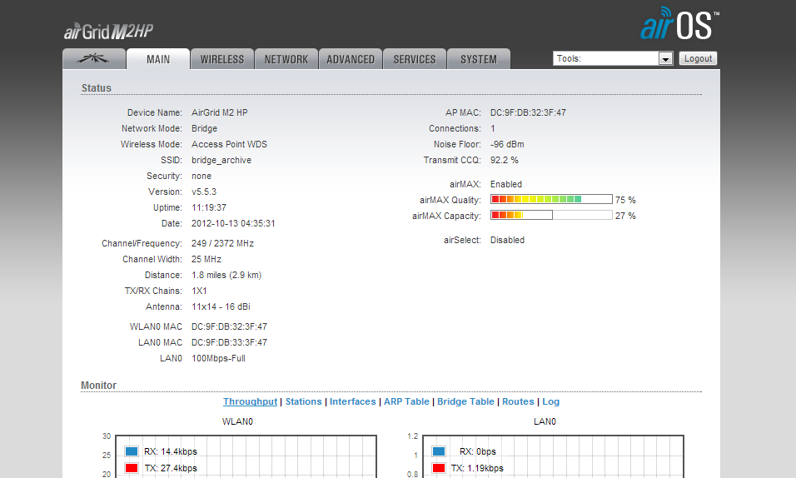Open the Log link
Viewport: 796px width, 478px height.
551,401
